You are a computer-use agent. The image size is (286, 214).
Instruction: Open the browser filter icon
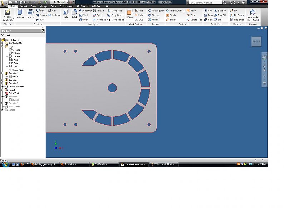point(3,35)
